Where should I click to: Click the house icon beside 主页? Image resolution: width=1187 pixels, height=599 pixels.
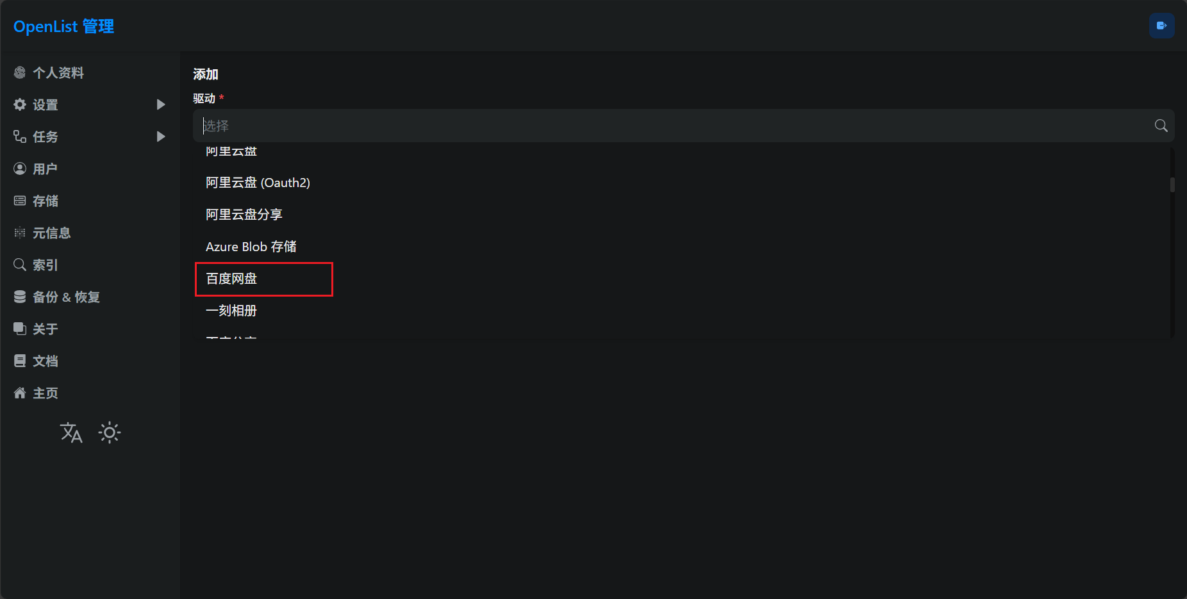coord(20,393)
